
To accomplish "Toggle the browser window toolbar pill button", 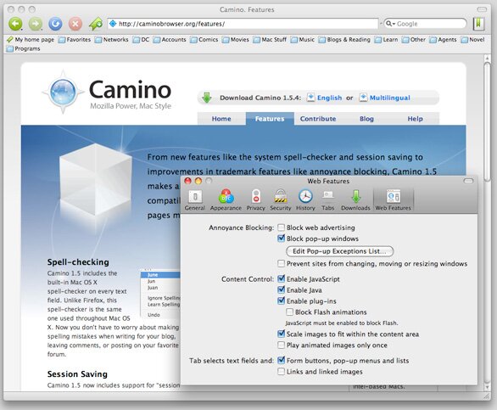I will tap(482, 9).
